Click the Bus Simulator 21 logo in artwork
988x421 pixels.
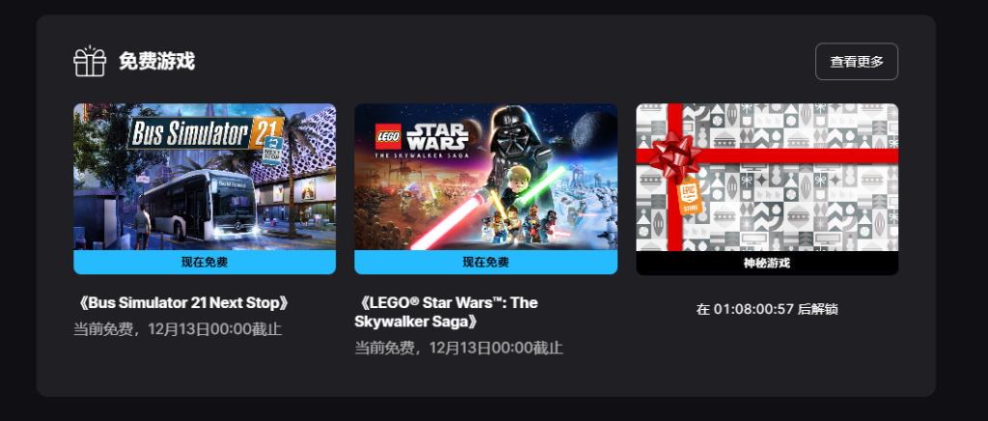tap(200, 131)
